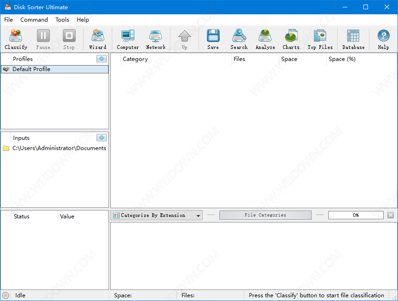Click the Idle status indicator icon

pyautogui.click(x=6, y=295)
